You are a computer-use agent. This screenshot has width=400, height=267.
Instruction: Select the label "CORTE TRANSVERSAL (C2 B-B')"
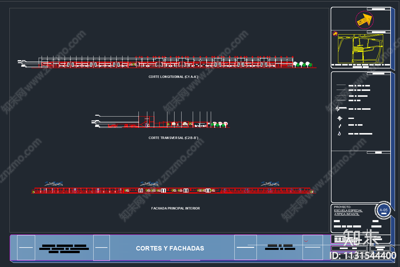point(173,138)
